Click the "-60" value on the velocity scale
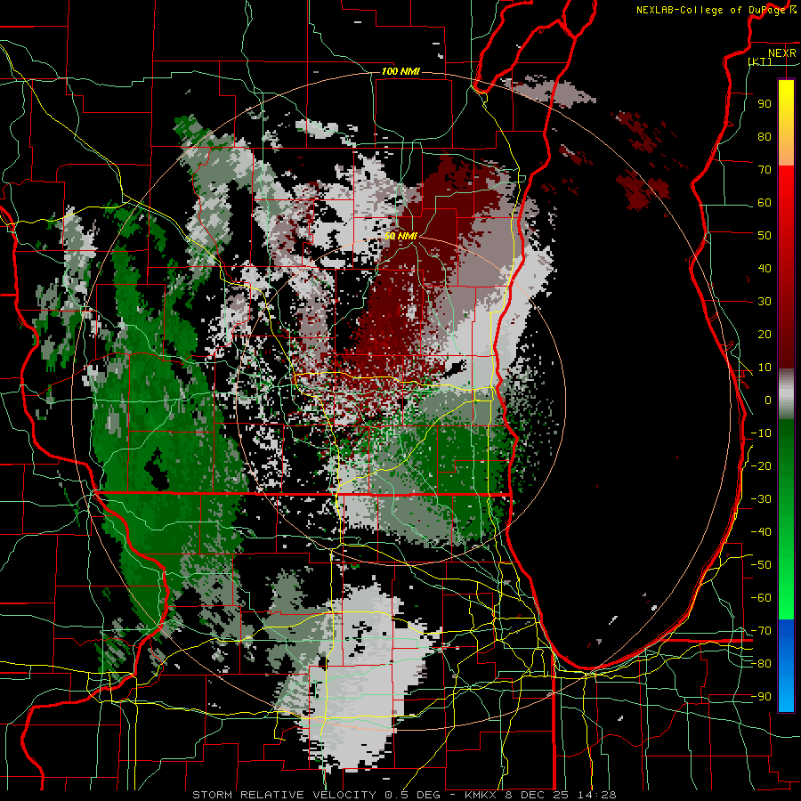The height and width of the screenshot is (801, 801). pyautogui.click(x=761, y=598)
